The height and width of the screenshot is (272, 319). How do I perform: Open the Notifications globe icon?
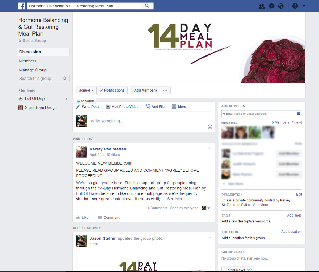coord(281,6)
